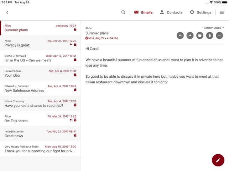Open the search magnifier icon
Viewport: 229px width, 171px height.
point(123,12)
